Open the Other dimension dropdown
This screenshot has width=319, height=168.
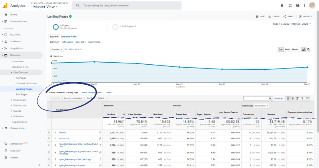point(109,93)
